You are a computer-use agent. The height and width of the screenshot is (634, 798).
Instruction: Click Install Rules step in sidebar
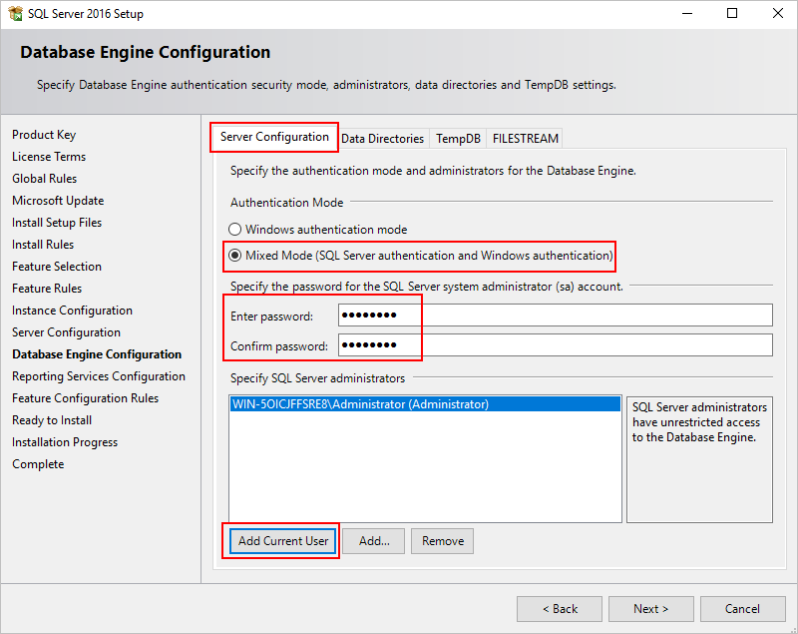pyautogui.click(x=43, y=245)
